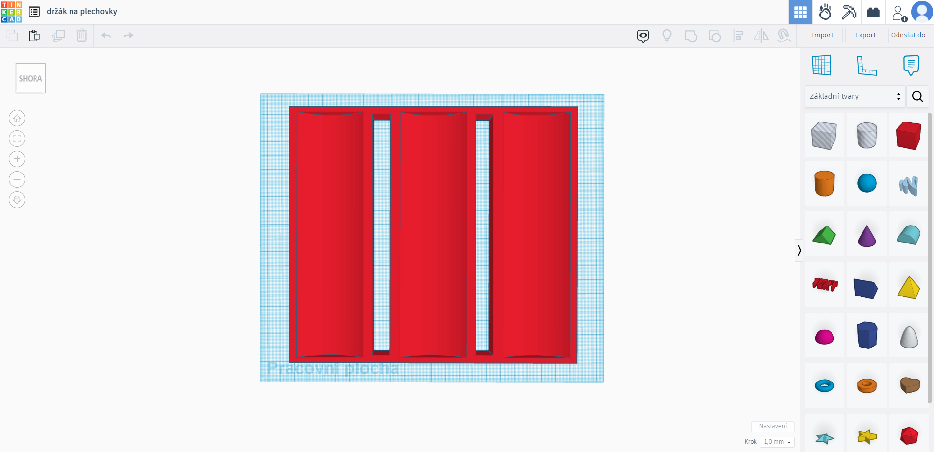Select the Workplane tool

(822, 65)
